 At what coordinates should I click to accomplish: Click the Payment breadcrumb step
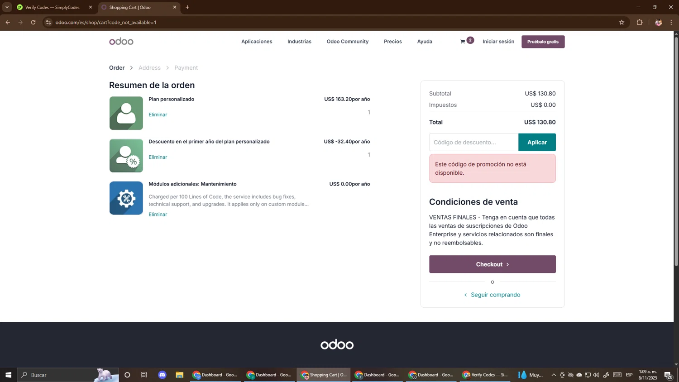186,68
